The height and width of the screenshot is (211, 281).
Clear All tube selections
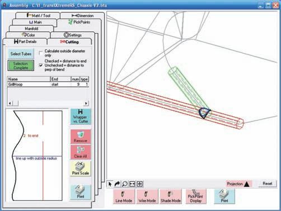tap(81, 152)
